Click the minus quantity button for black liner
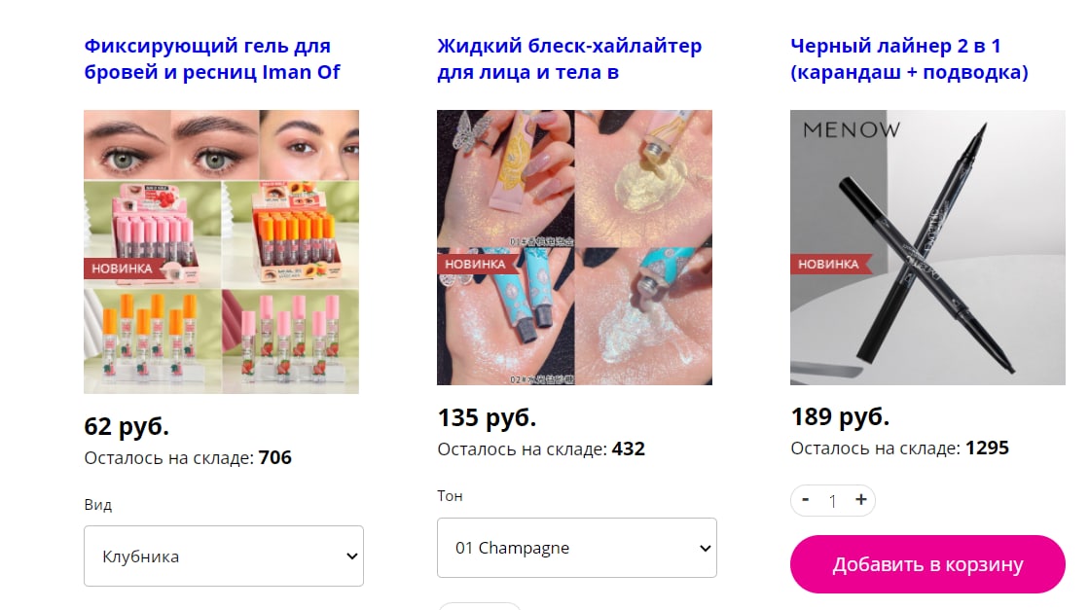The height and width of the screenshot is (610, 1089). pos(806,500)
